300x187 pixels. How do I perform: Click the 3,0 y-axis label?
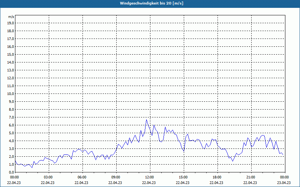(x=11, y=148)
